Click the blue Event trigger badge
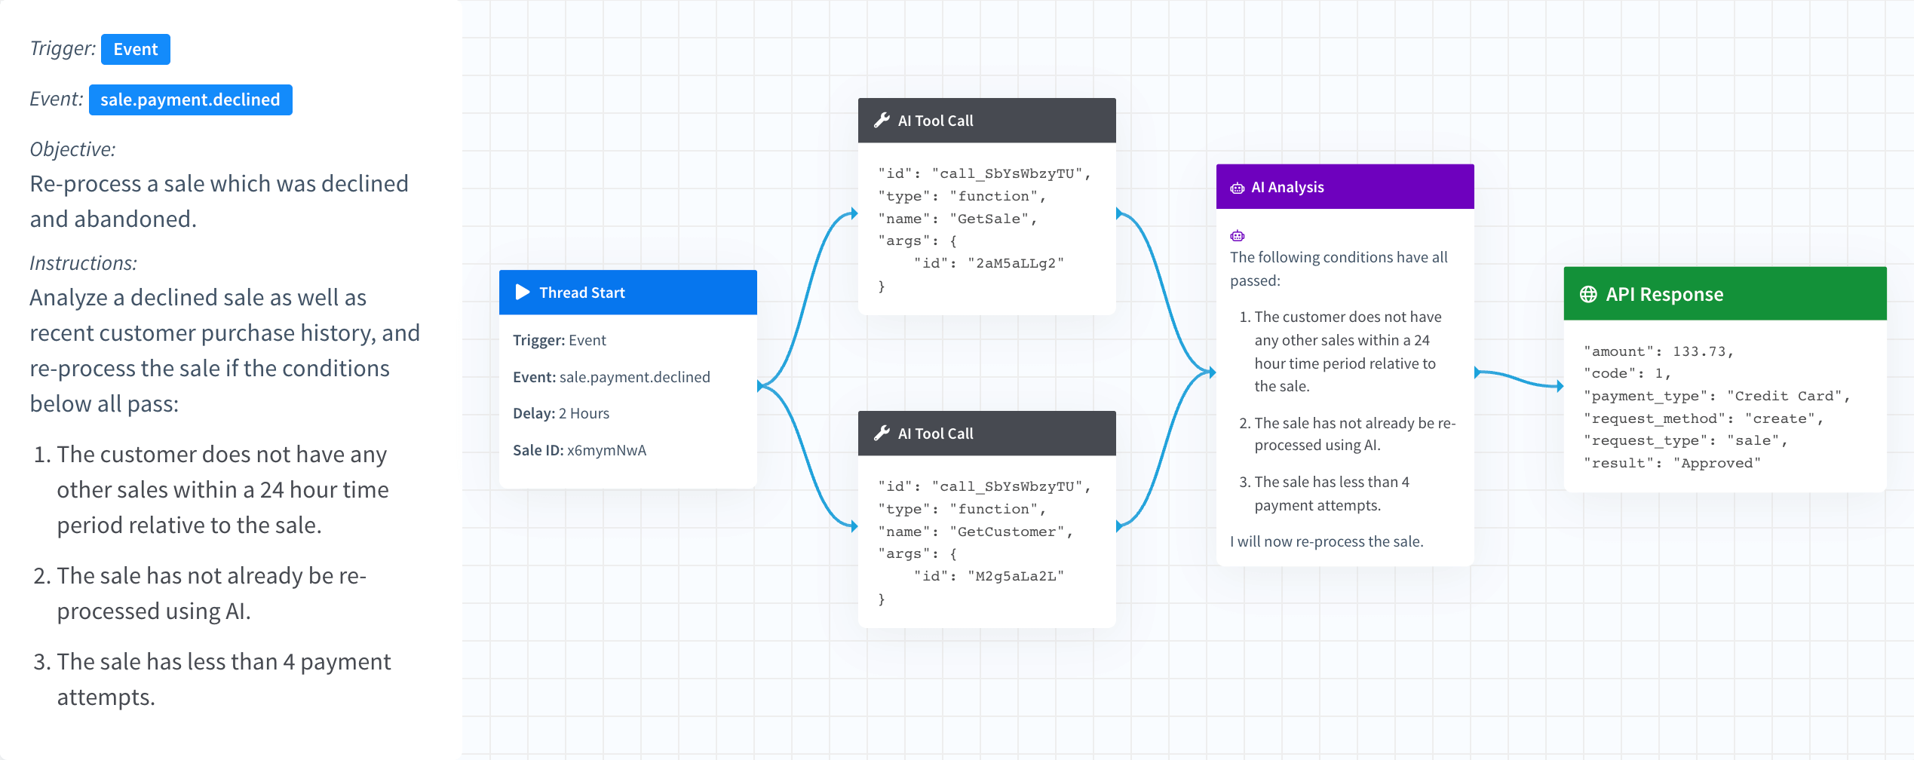The image size is (1914, 760). (136, 50)
